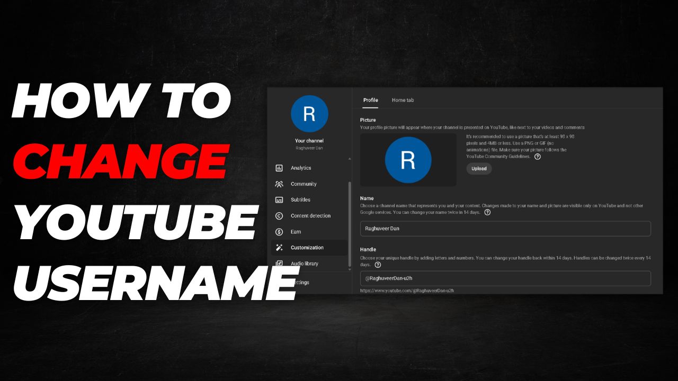The width and height of the screenshot is (678, 381).
Task: Click the youtube.com/@RaghuveerDan-u2h channel URL
Action: click(x=407, y=291)
